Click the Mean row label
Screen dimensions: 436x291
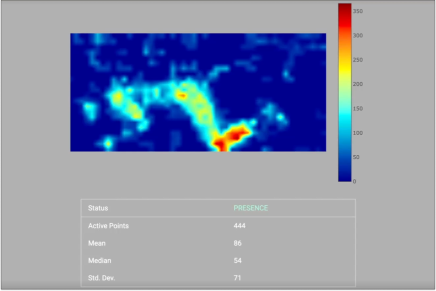[96, 243]
